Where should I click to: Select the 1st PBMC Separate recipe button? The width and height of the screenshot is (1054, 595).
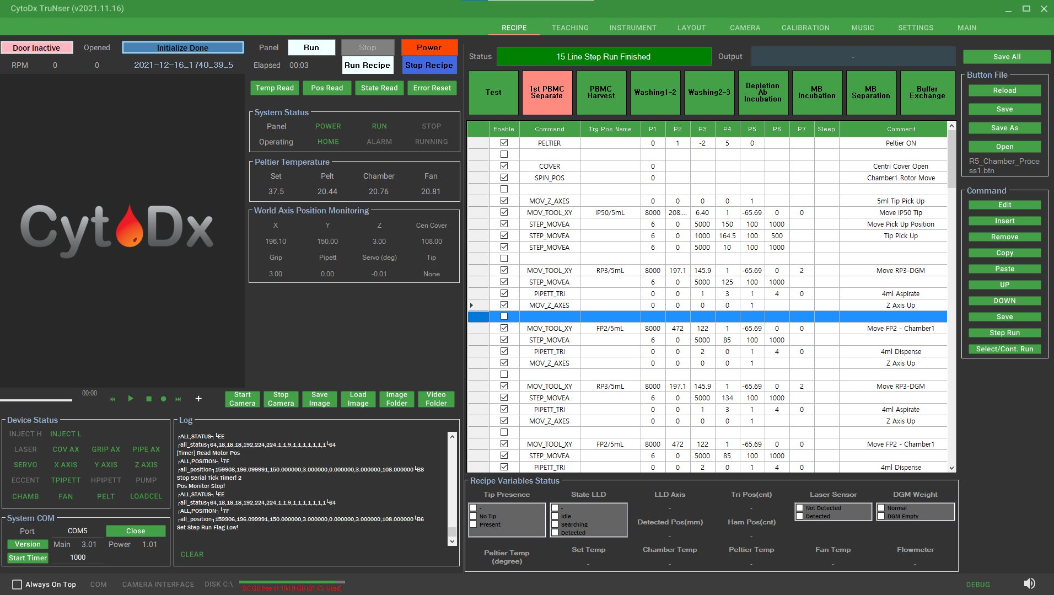pyautogui.click(x=547, y=93)
